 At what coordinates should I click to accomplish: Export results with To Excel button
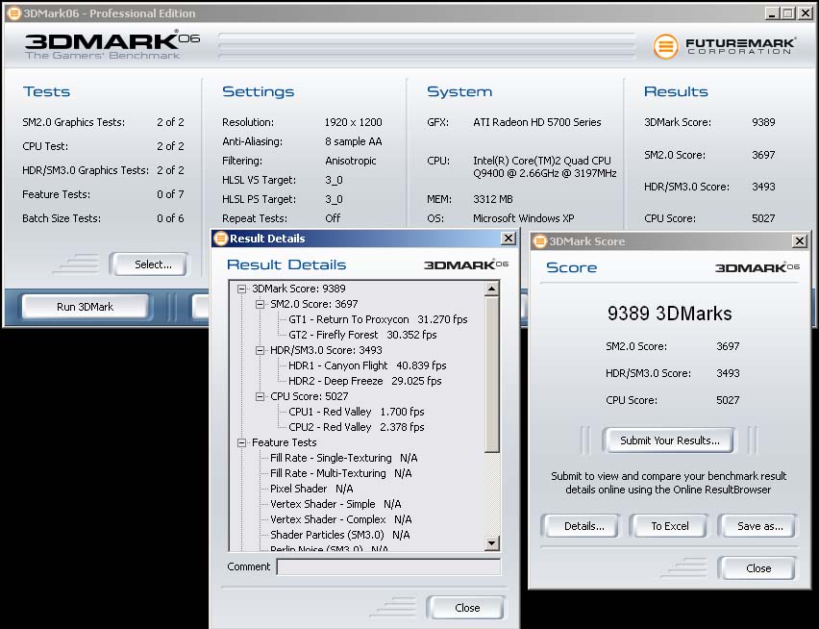click(670, 526)
